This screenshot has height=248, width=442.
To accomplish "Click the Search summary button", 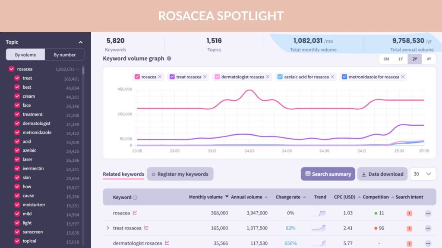I will click(x=328, y=174).
